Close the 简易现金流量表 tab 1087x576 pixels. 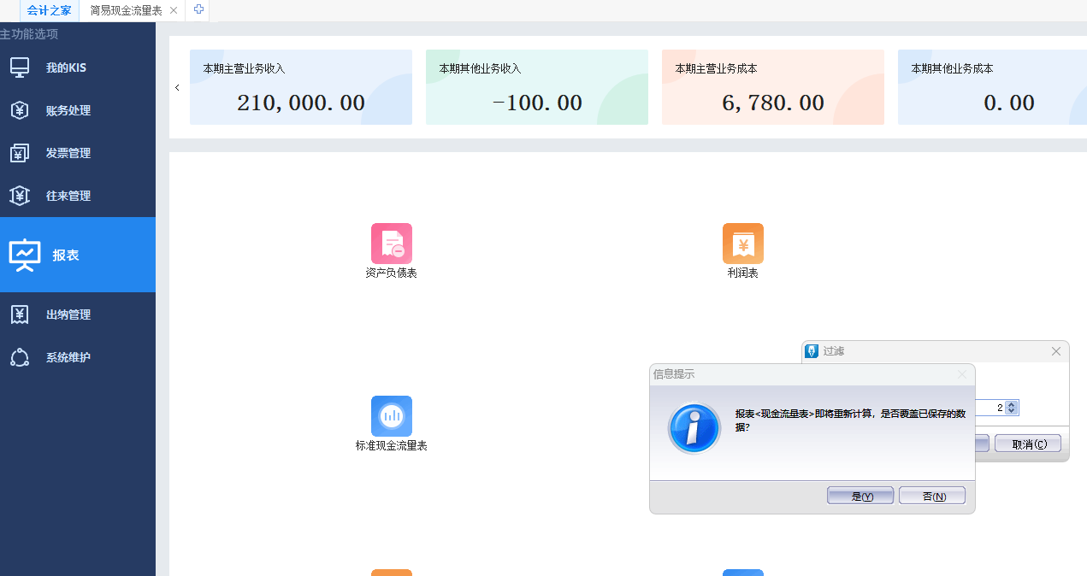point(174,10)
